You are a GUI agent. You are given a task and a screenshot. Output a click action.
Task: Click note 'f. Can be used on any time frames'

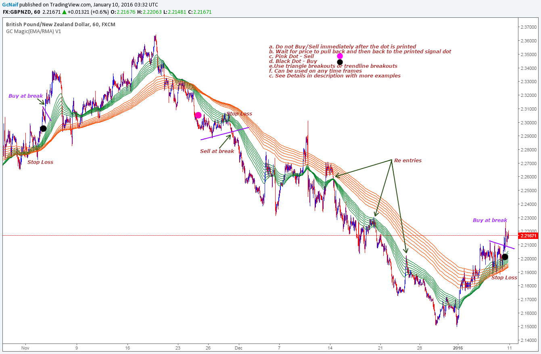coord(315,71)
